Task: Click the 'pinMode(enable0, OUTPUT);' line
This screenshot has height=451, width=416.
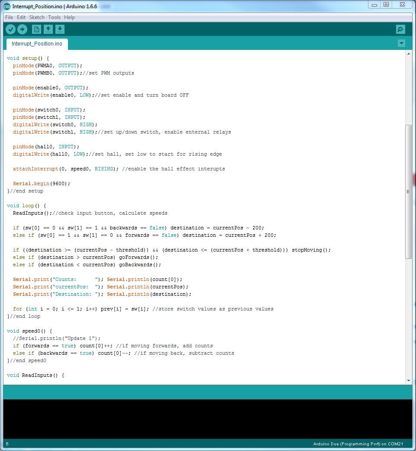Action: (x=51, y=88)
